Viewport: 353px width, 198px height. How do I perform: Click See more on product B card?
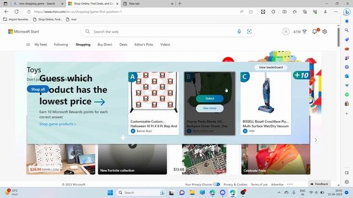pos(210,108)
